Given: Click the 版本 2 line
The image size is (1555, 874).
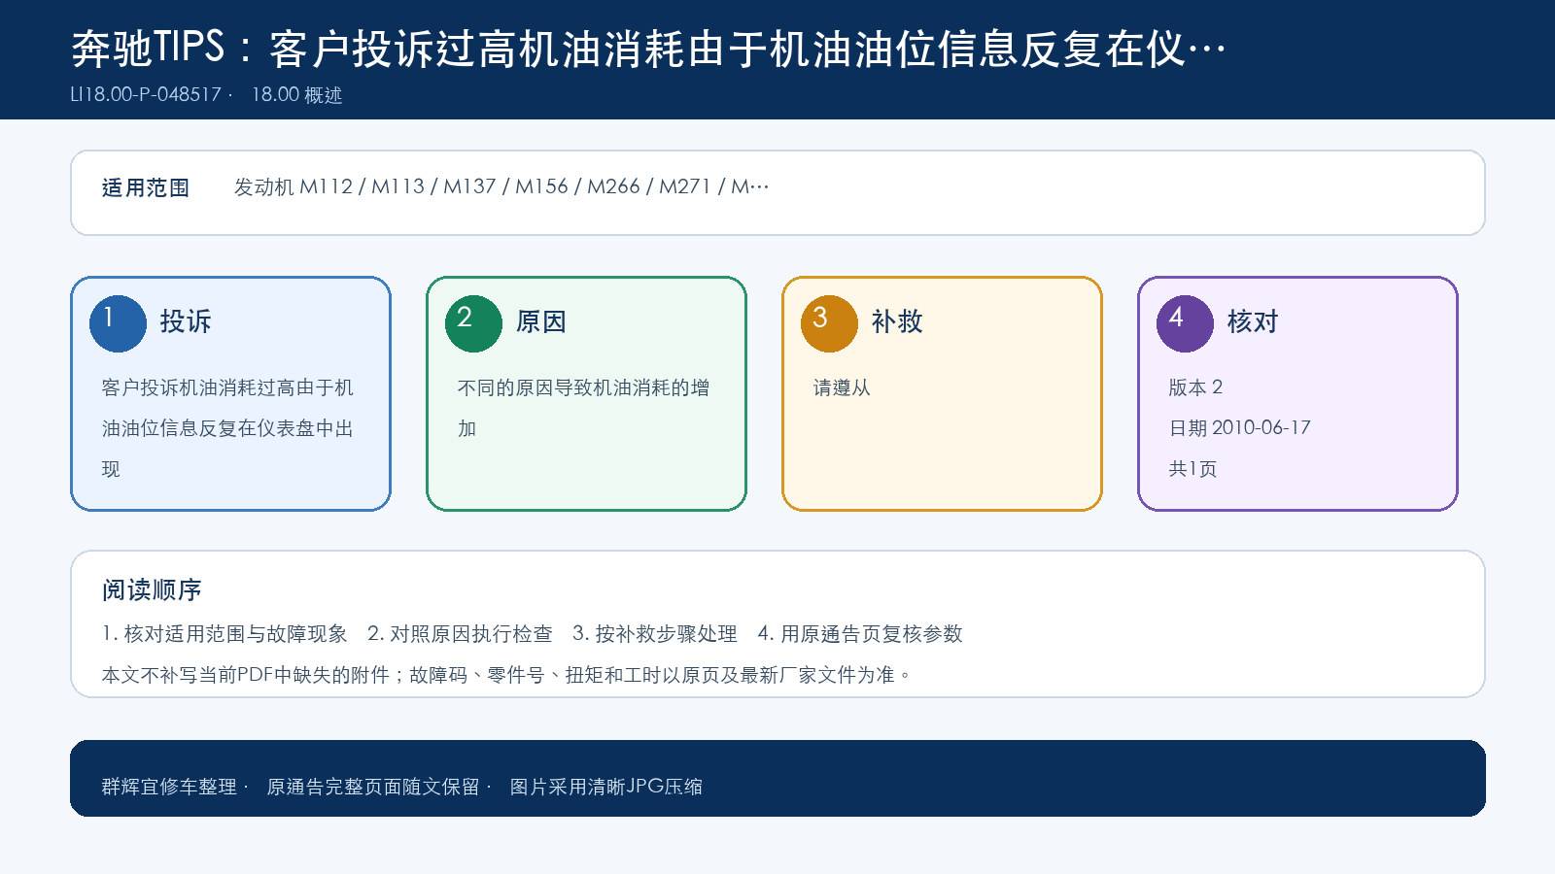Looking at the screenshot, I should [1195, 387].
